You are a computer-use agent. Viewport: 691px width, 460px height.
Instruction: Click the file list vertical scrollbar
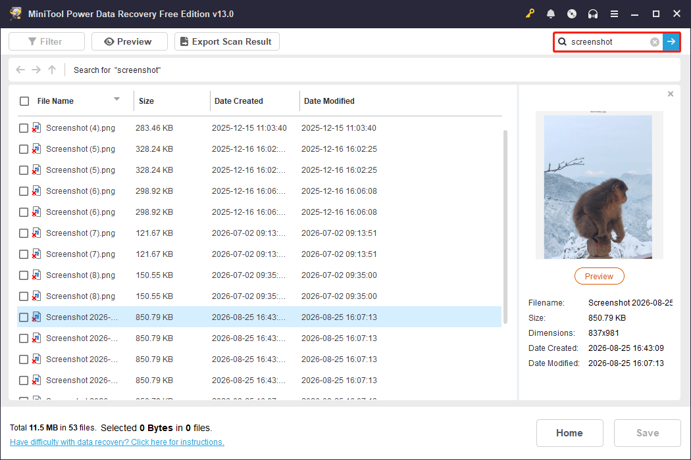[505, 227]
